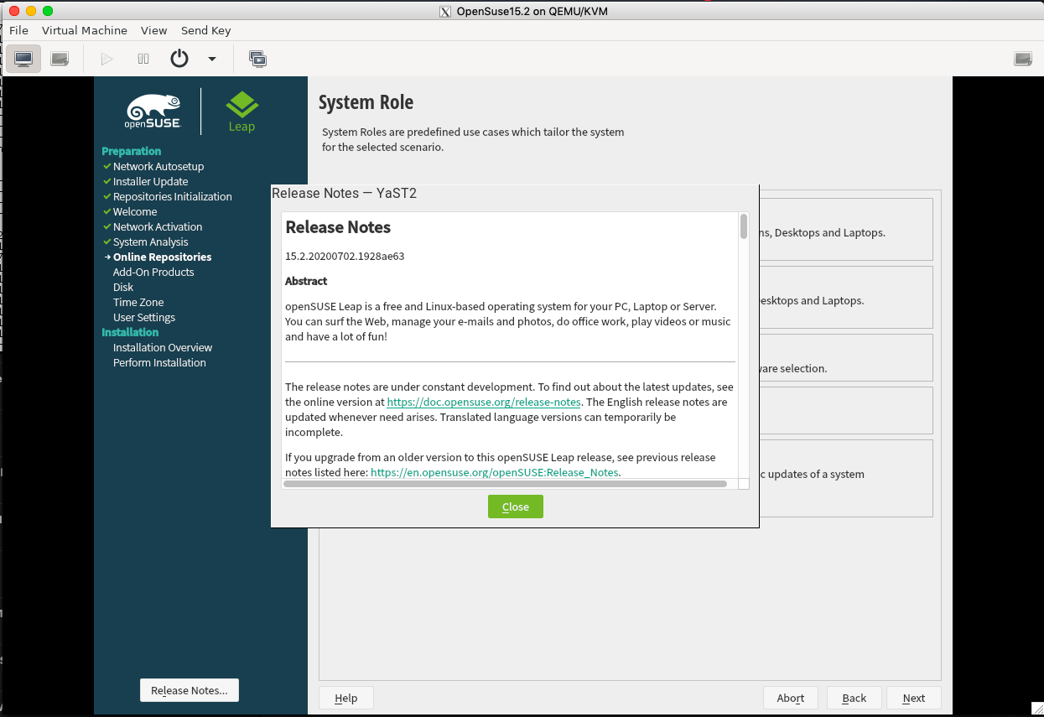Select Online Repositories step
Viewport: 1044px width, 717px height.
163,257
